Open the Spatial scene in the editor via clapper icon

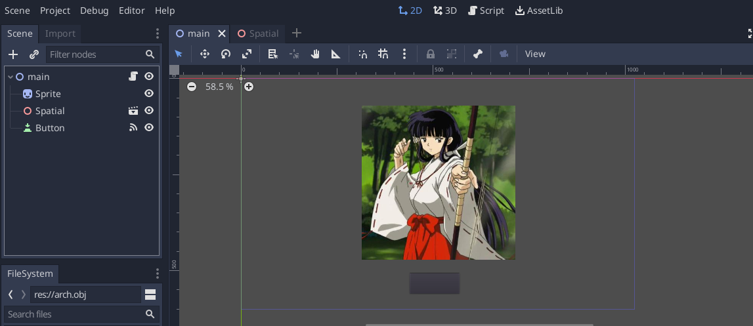tap(133, 110)
